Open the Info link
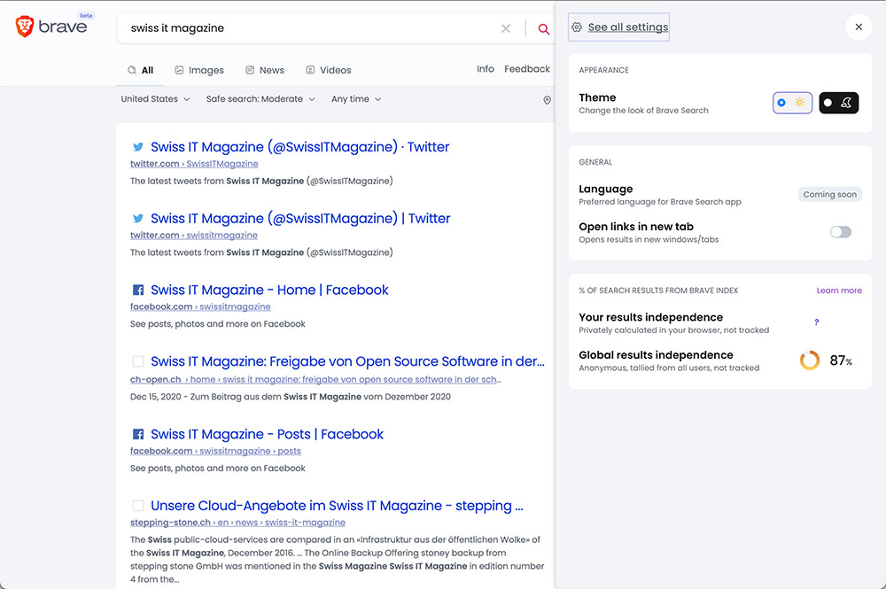This screenshot has width=886, height=589. tap(485, 69)
